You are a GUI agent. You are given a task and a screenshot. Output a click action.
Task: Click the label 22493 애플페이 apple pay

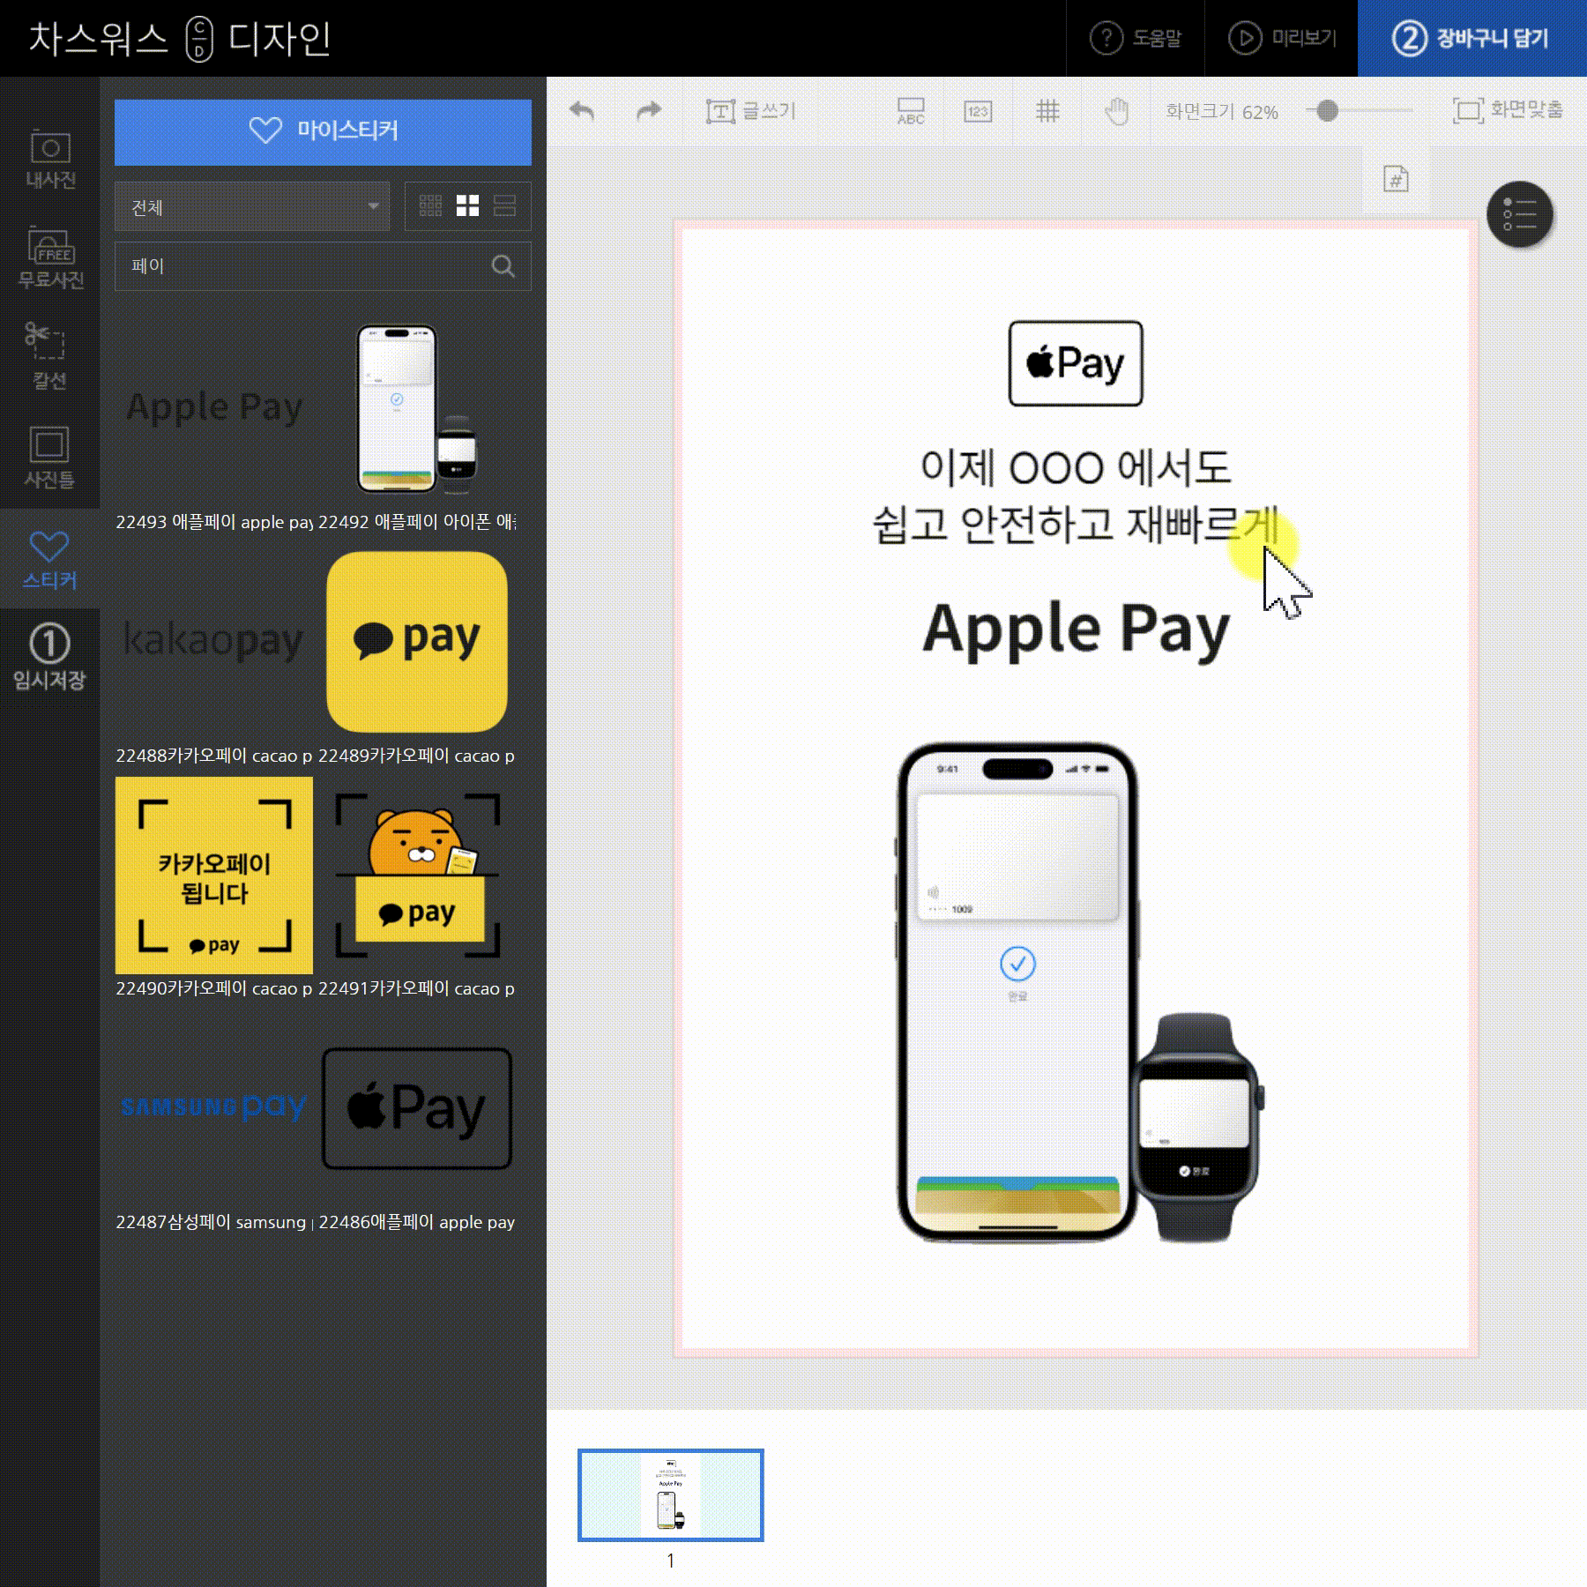point(214,522)
